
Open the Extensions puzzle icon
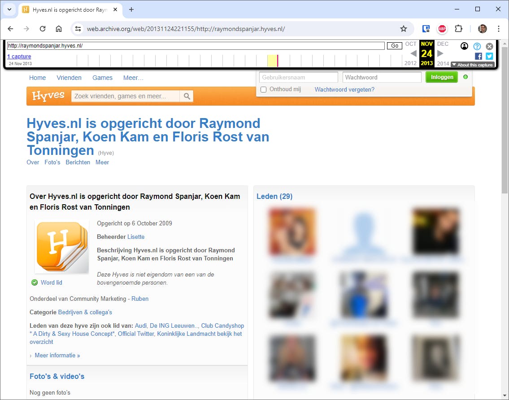(x=458, y=29)
